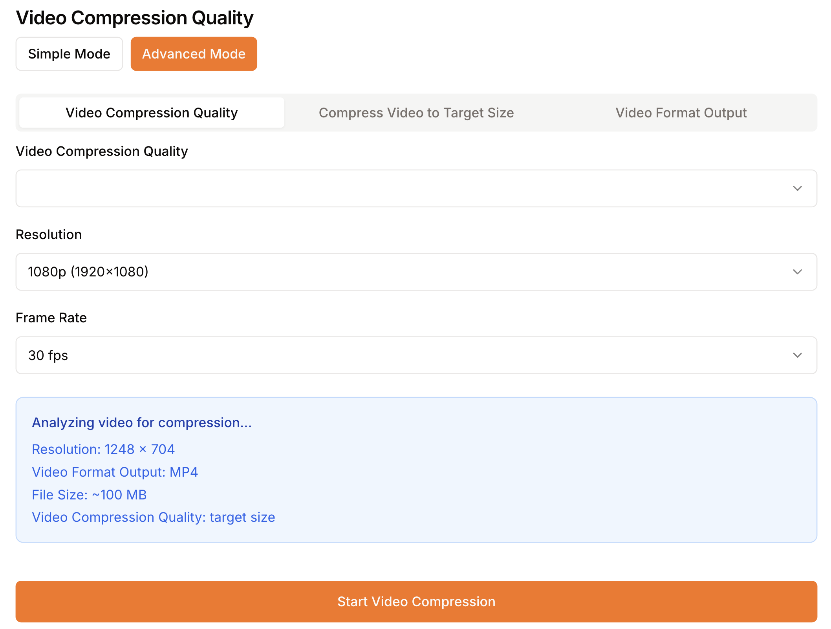The width and height of the screenshot is (831, 629).
Task: Click the Resolution: 1248 × 704 text
Action: 103,449
